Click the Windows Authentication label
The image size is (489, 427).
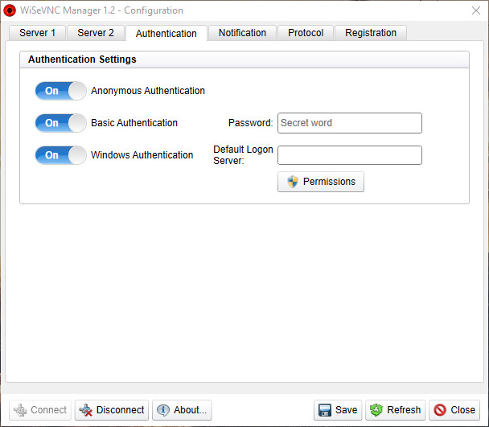click(142, 155)
